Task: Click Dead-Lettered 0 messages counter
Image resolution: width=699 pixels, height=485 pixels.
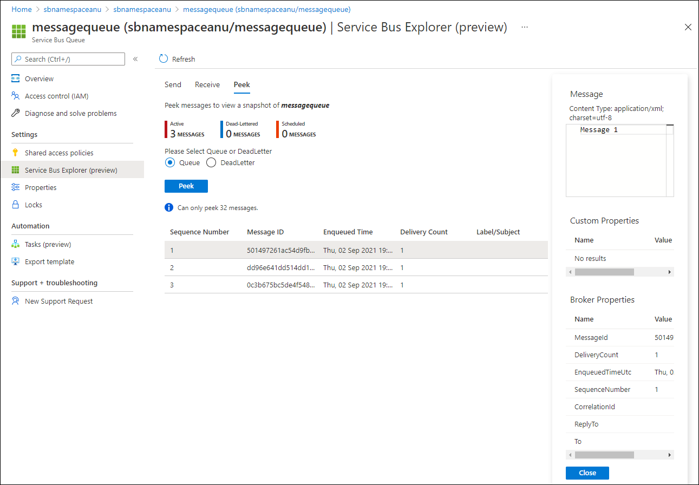Action: click(x=241, y=129)
